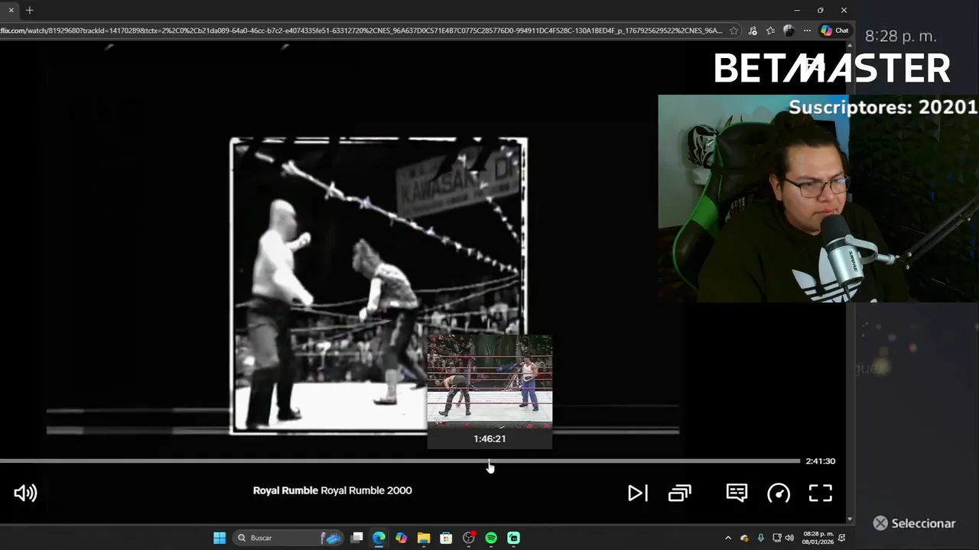Skip to the next episode

coord(637,493)
